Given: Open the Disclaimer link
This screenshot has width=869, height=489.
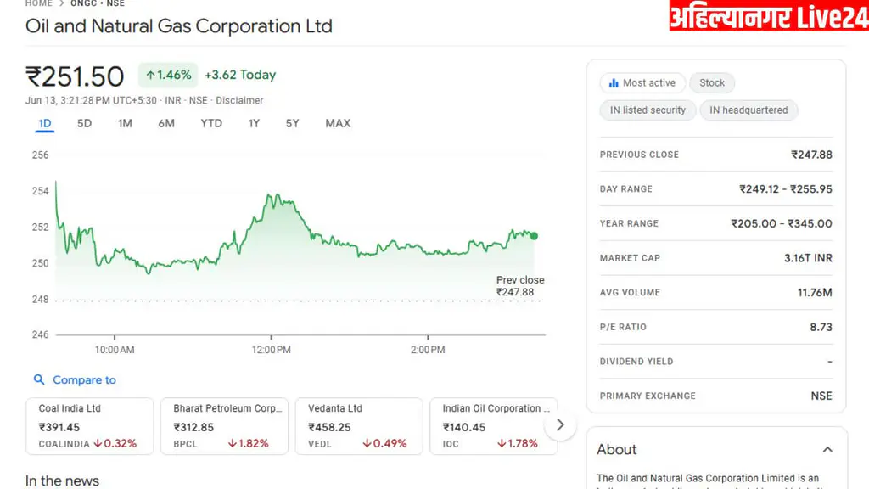Looking at the screenshot, I should click(x=239, y=100).
